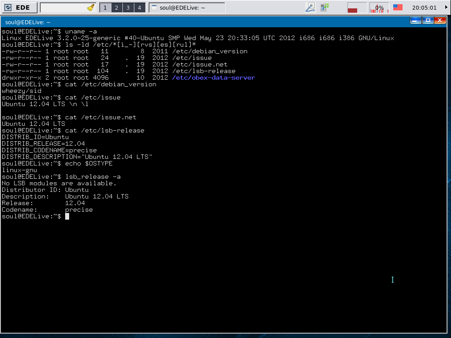Click the broom clear icon in launcher field
The height and width of the screenshot is (338, 451).
[91, 8]
